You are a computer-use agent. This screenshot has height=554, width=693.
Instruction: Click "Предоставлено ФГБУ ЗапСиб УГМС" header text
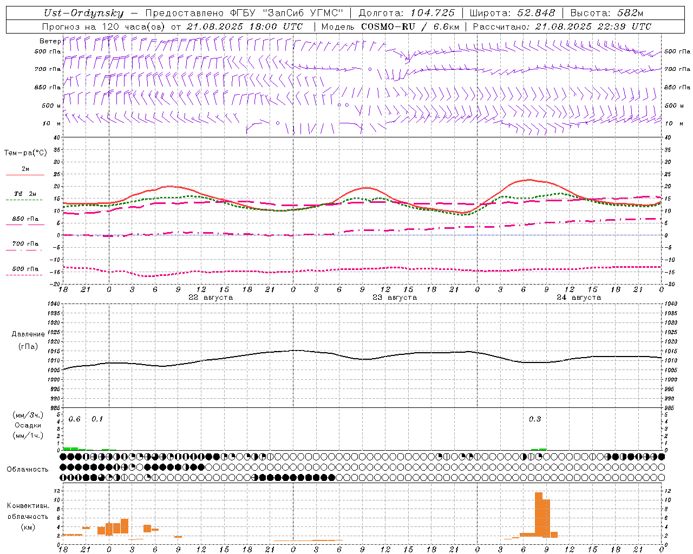(244, 14)
